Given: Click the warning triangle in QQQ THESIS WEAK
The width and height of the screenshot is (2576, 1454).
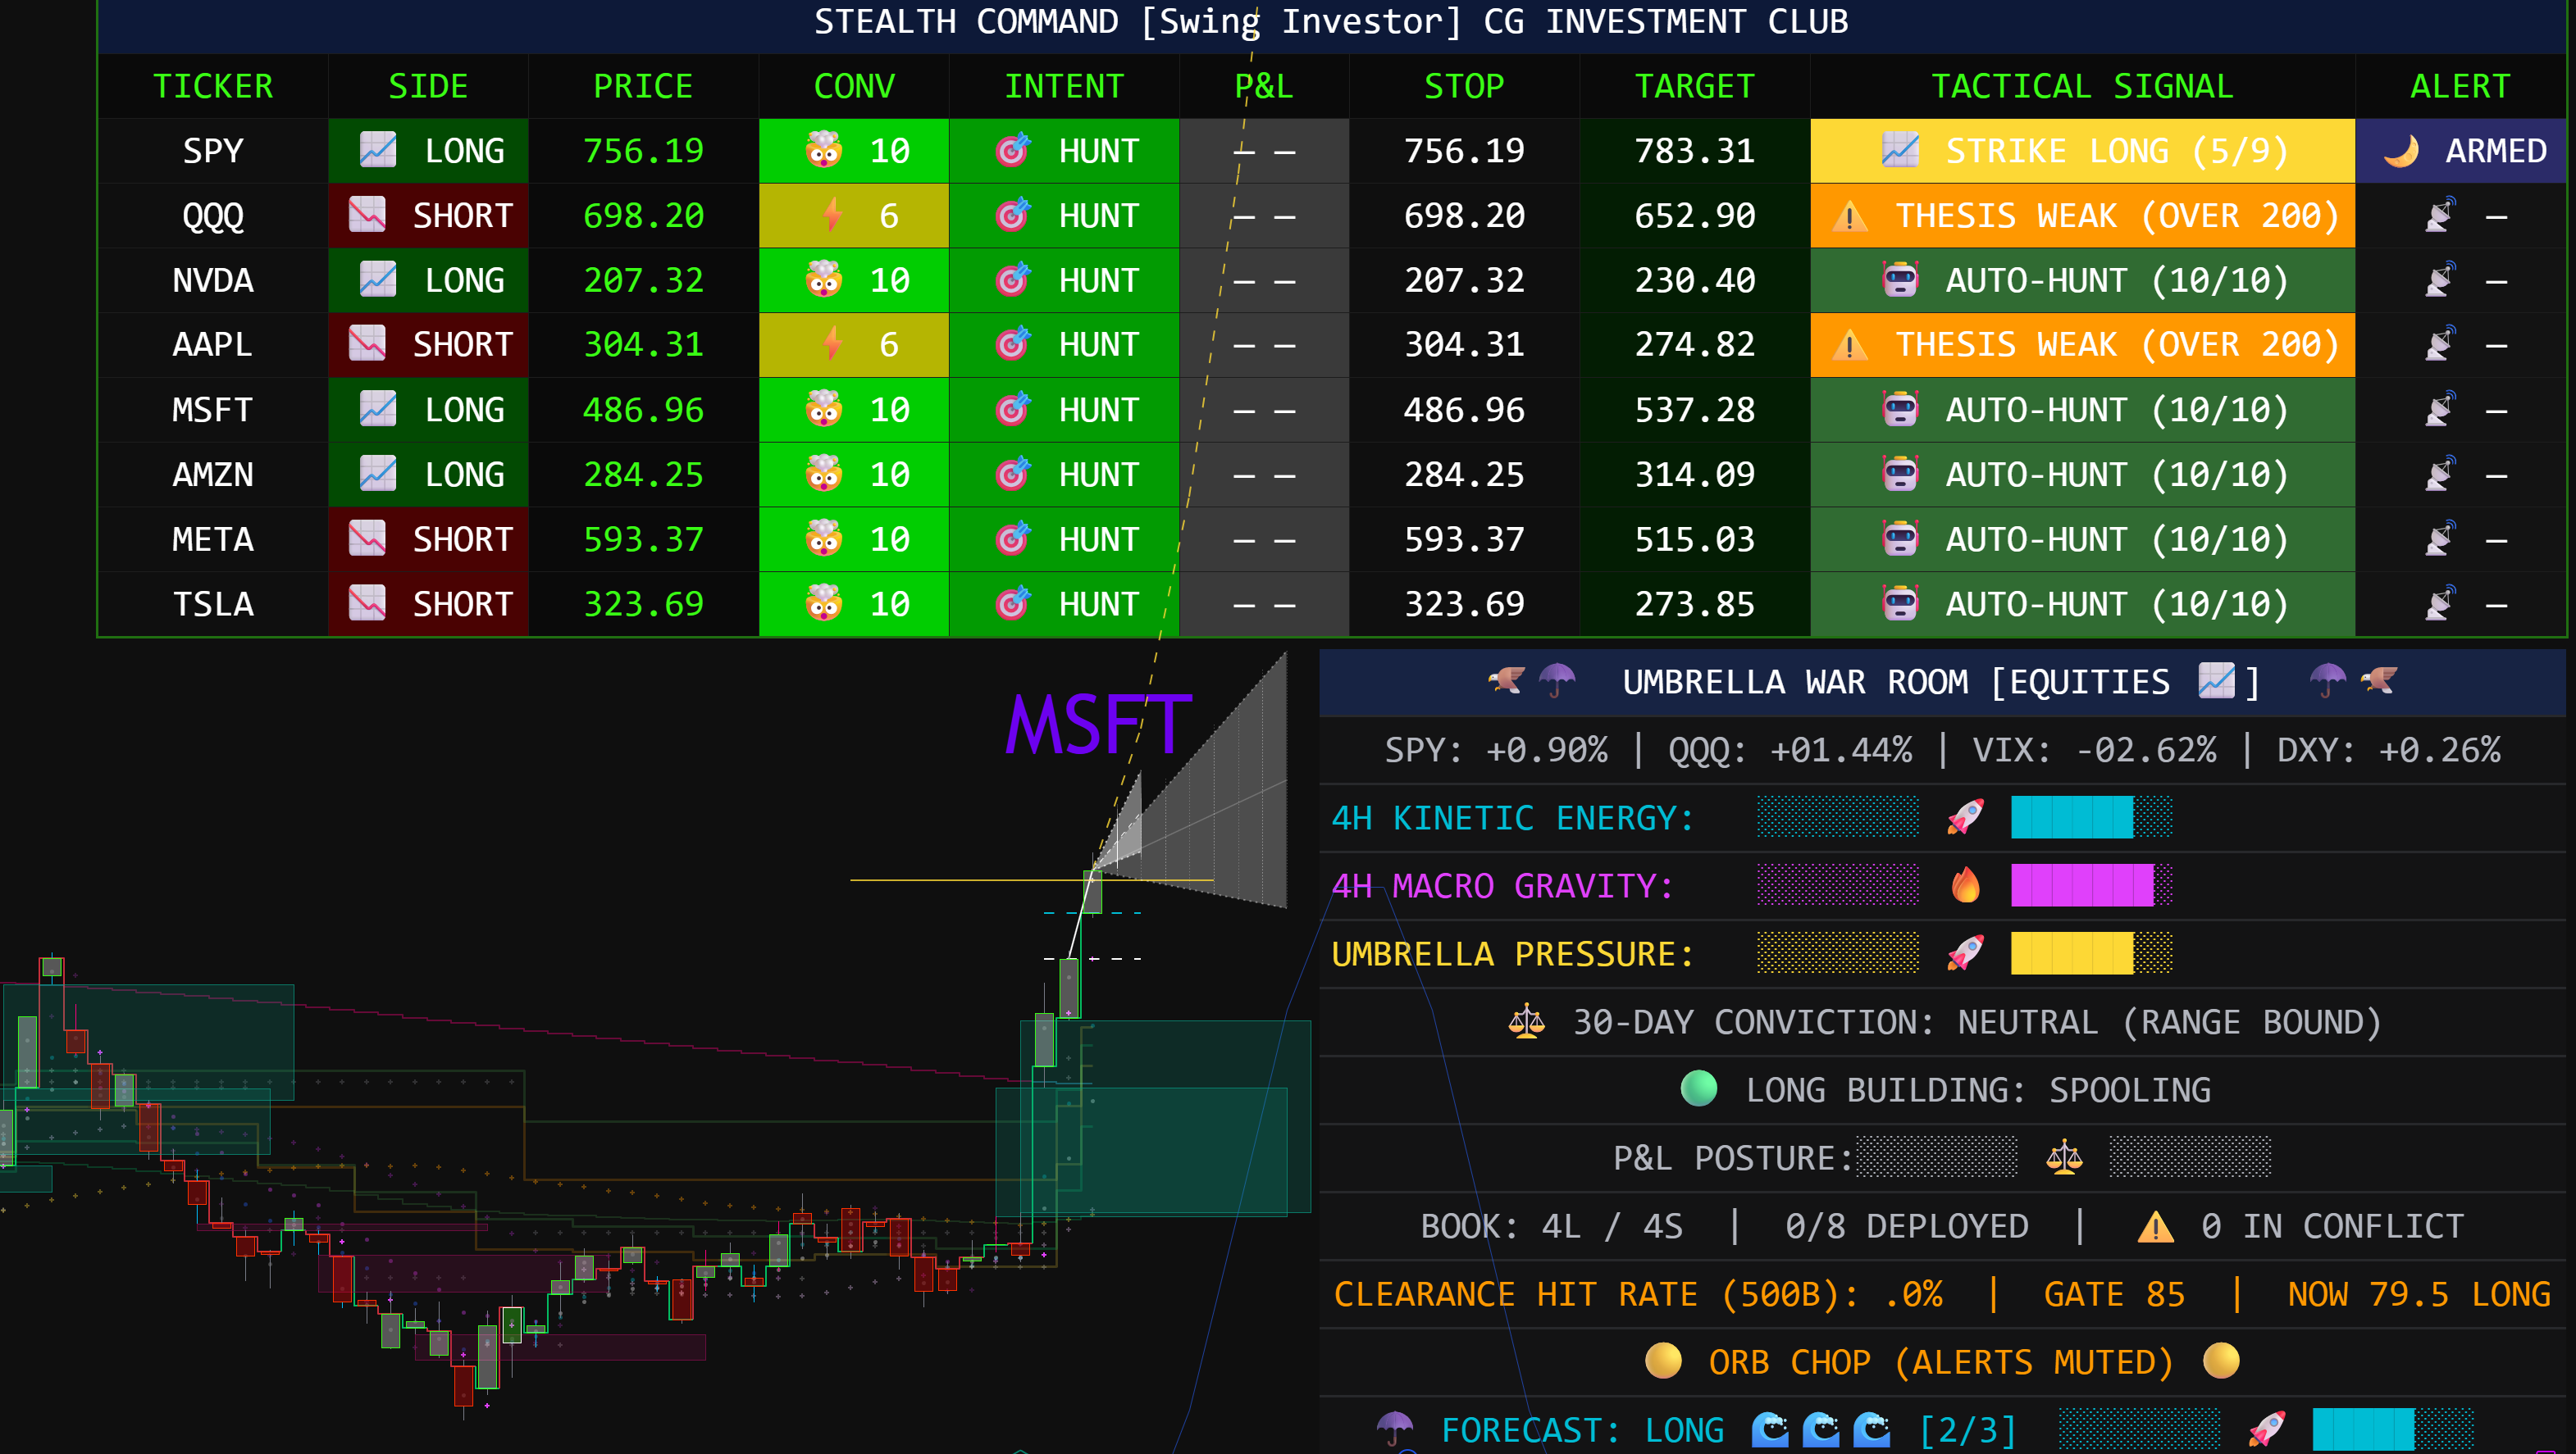Looking at the screenshot, I should [x=1850, y=215].
